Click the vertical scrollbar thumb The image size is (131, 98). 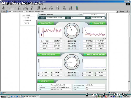coord(129,59)
